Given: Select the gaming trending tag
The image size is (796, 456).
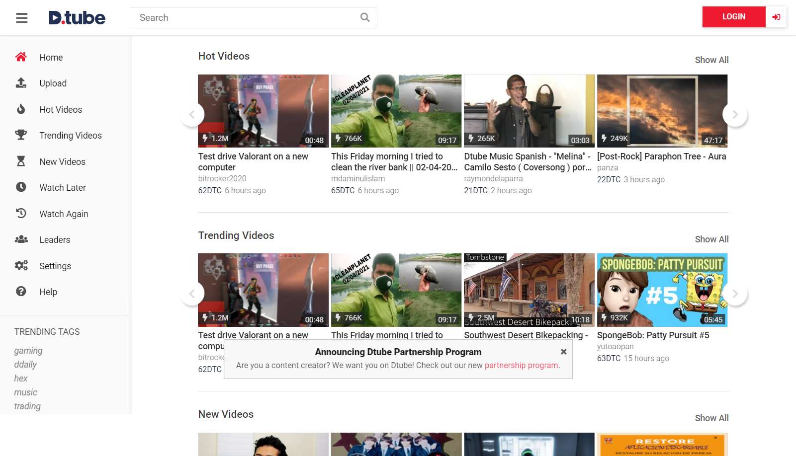Looking at the screenshot, I should (x=28, y=351).
